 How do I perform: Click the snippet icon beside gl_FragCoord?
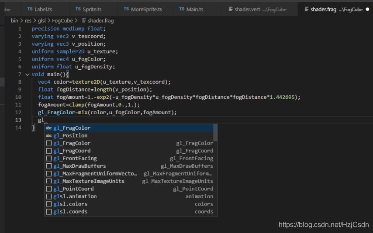[x=49, y=151]
